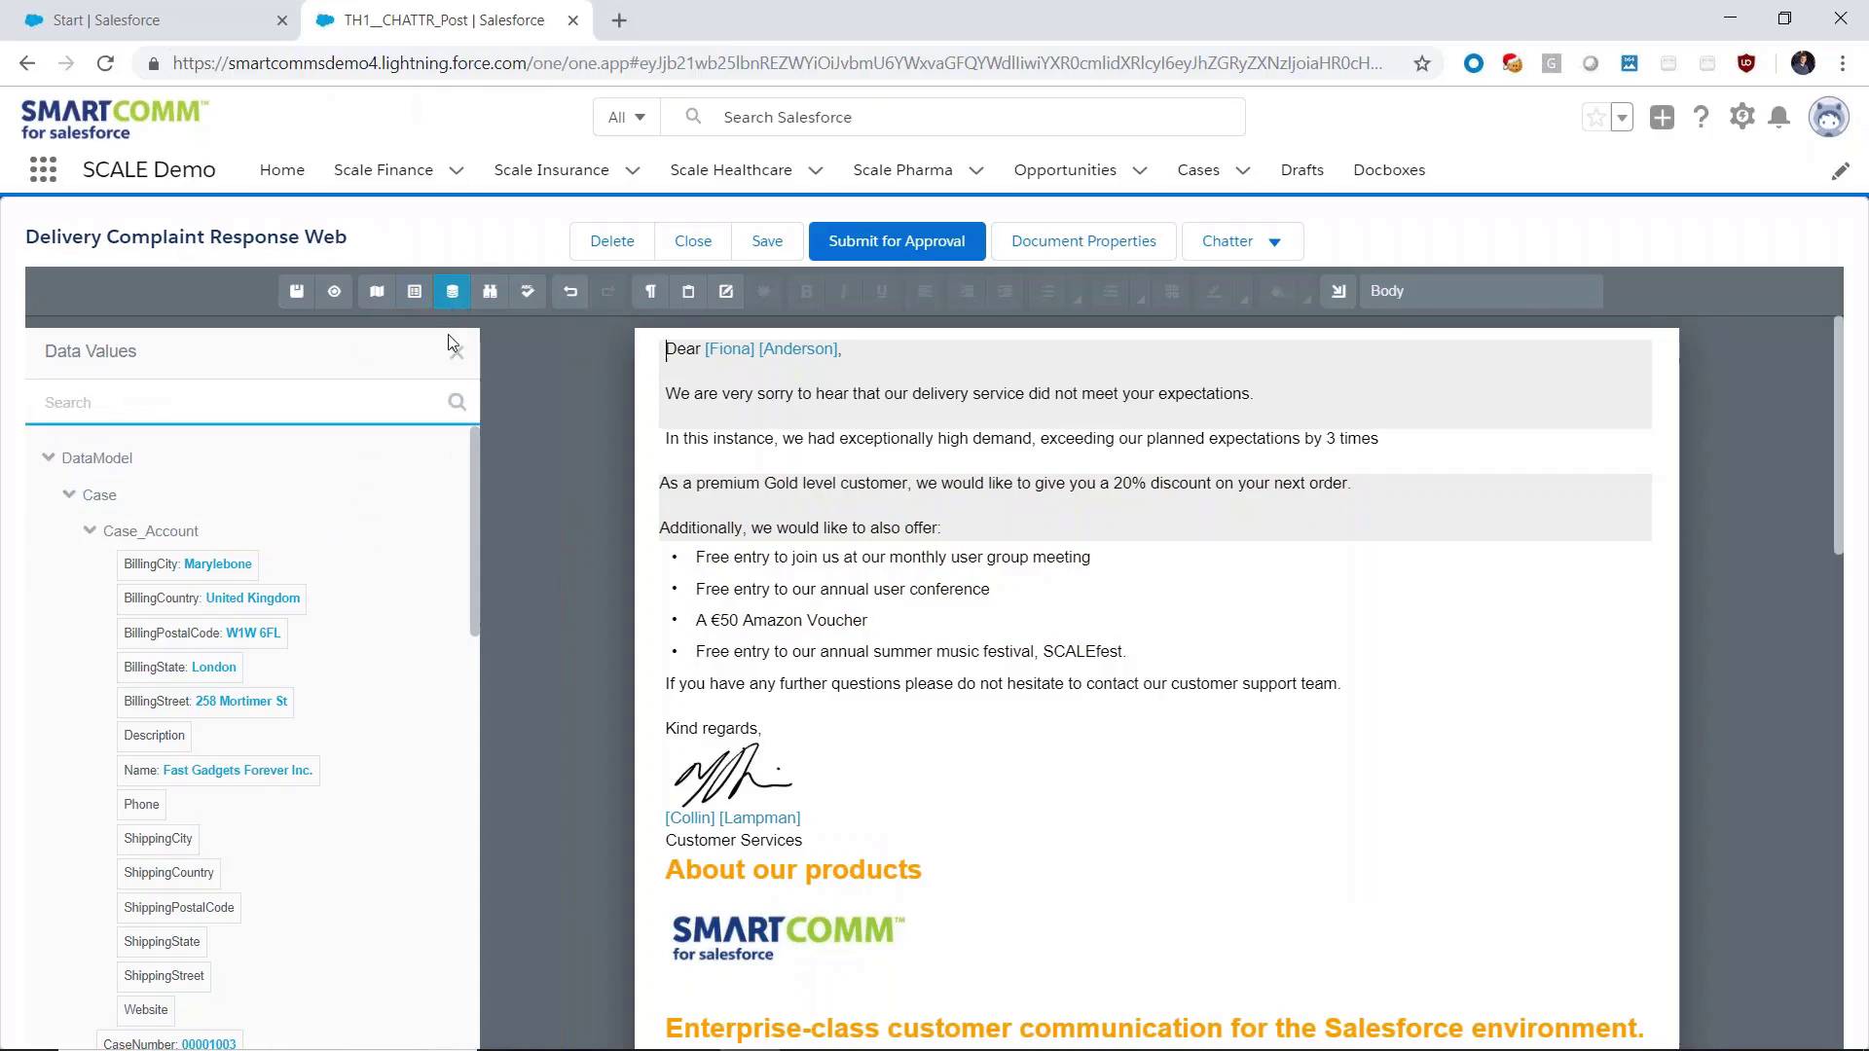Open the Find and Replace binoculars icon

491,290
